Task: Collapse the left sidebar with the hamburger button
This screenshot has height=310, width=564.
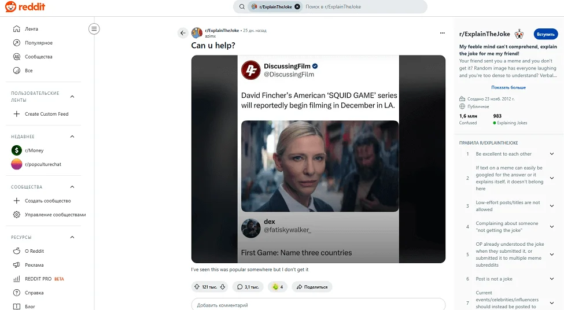Action: (95, 28)
